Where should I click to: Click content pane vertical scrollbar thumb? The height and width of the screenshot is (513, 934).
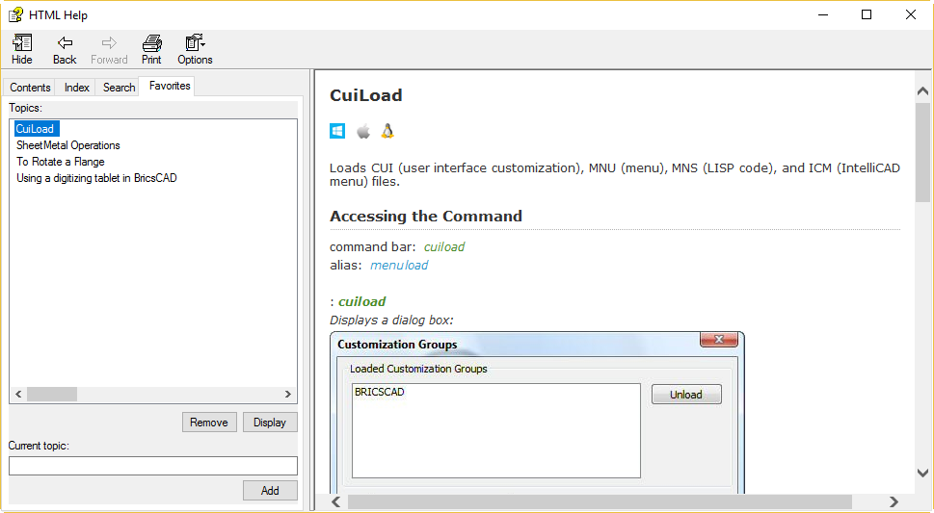(922, 152)
